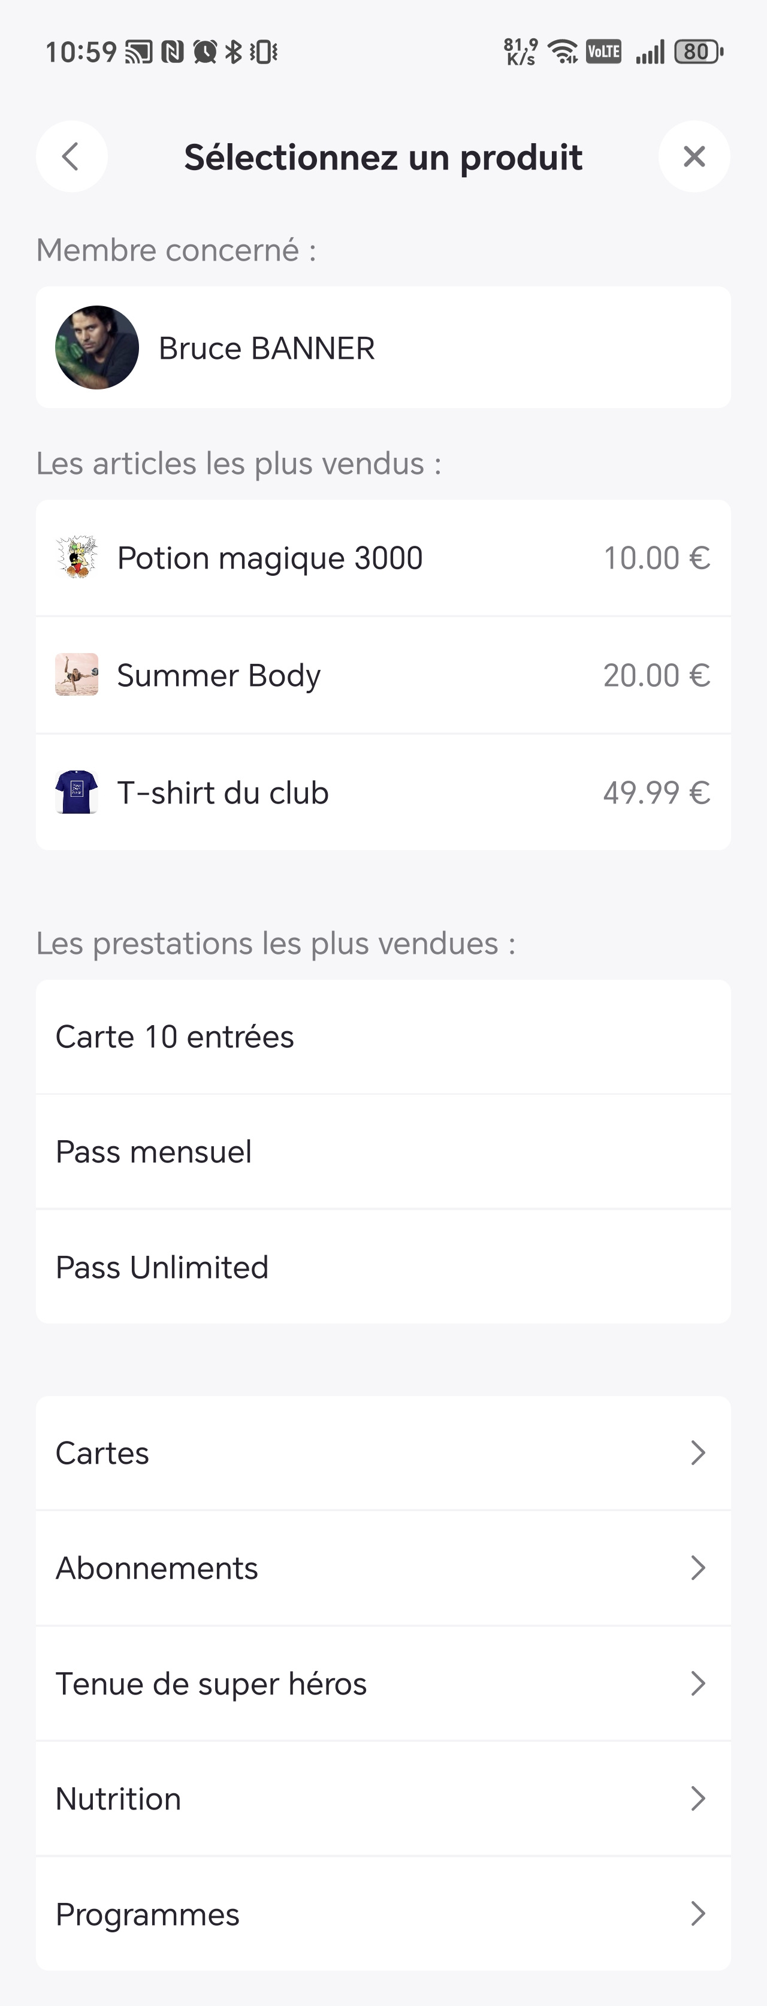Screen dimensions: 767x2006
Task: Tap Bruce BANNER's profile photo
Action: point(97,348)
